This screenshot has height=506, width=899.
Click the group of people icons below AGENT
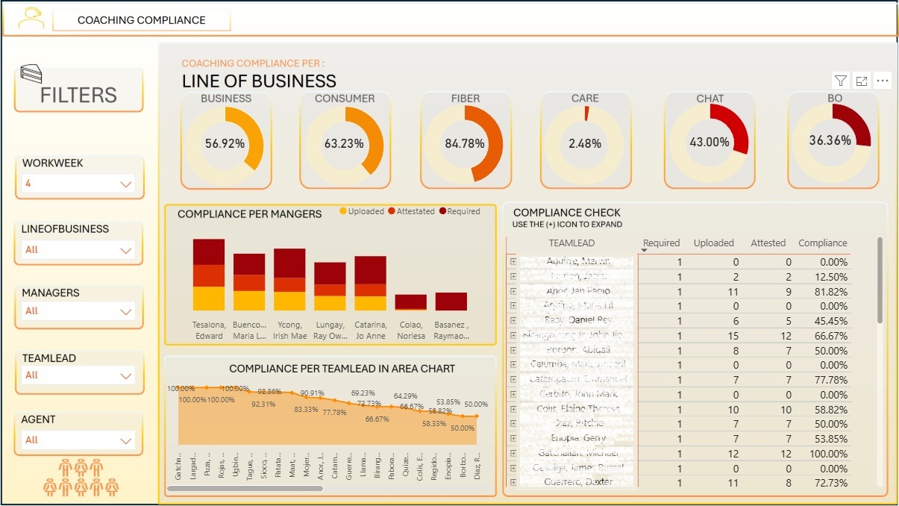(81, 478)
